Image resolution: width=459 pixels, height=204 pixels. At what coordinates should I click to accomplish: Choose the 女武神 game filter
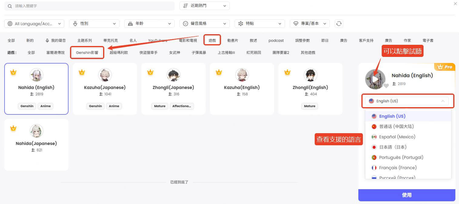pos(175,52)
